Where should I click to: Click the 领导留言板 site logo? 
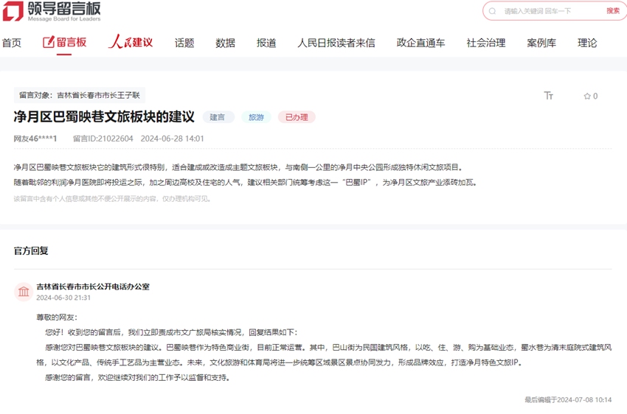coord(52,11)
